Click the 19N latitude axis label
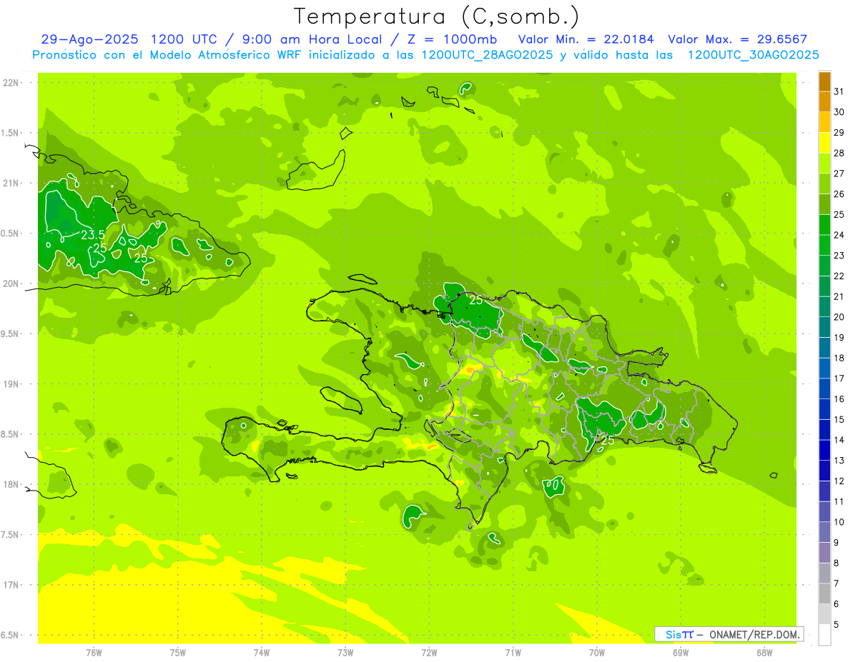This screenshot has width=858, height=662. [x=11, y=384]
